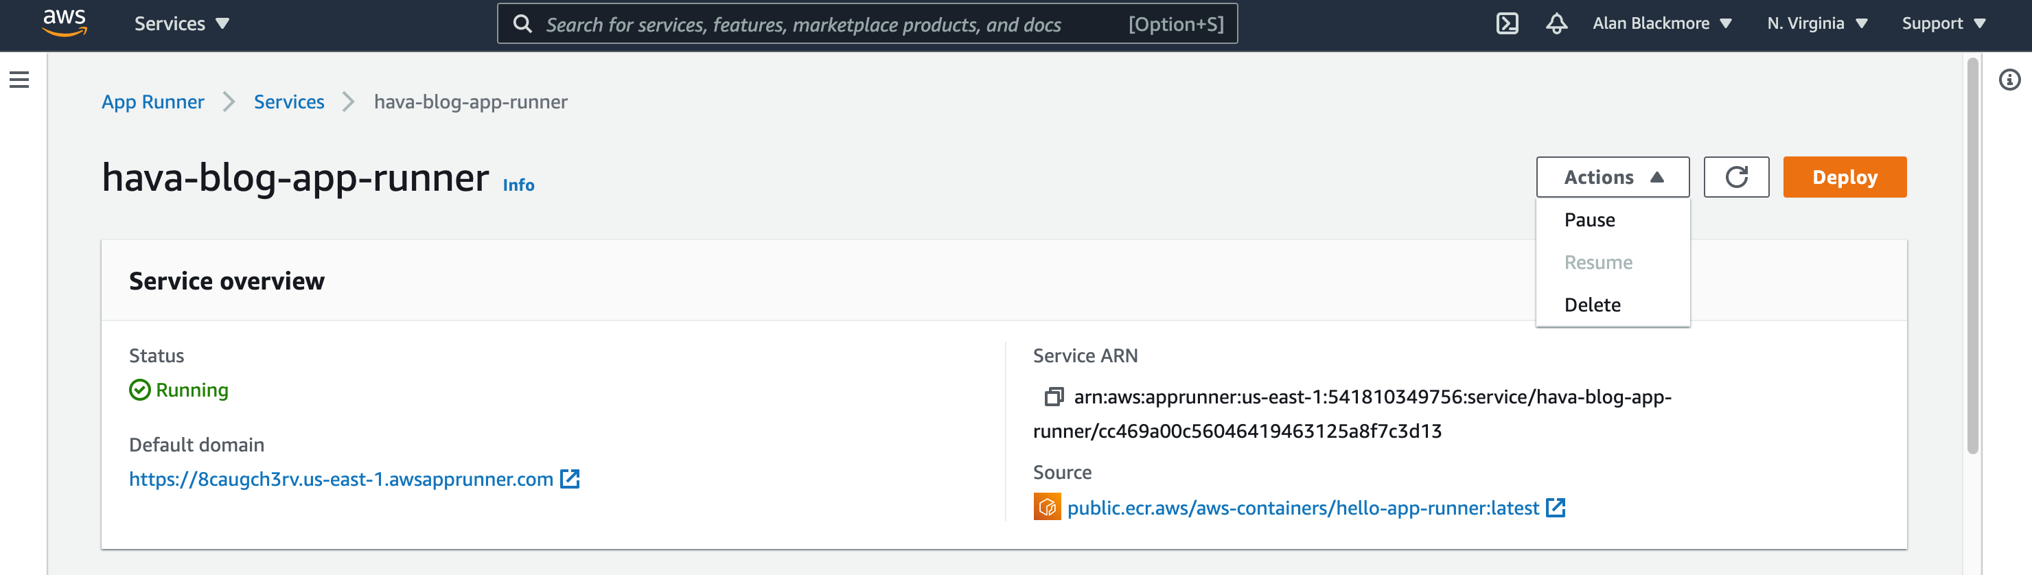The width and height of the screenshot is (2032, 575).
Task: Copy the Service ARN with copy icon
Action: 1053,397
